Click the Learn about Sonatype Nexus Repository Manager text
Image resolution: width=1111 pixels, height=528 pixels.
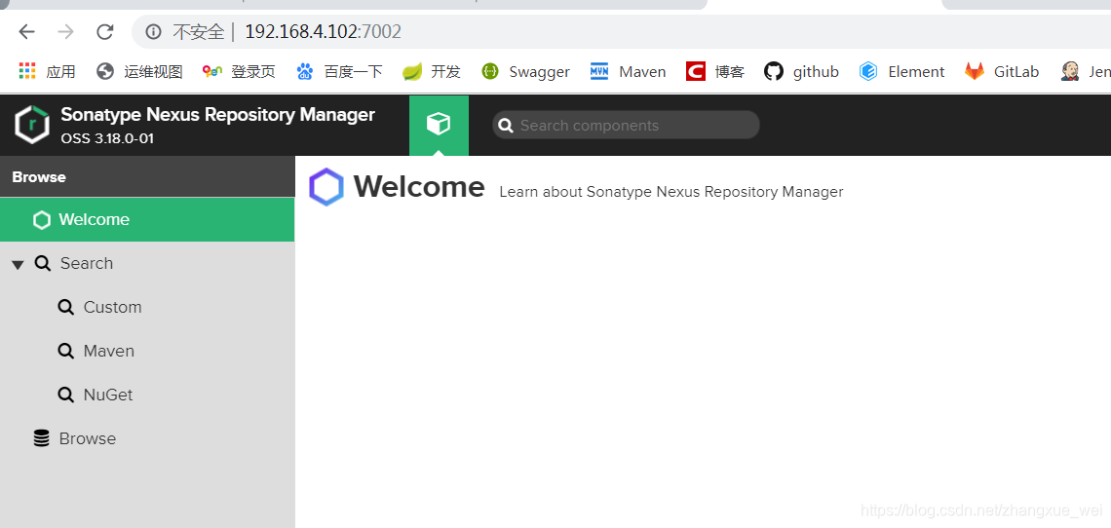pos(671,192)
